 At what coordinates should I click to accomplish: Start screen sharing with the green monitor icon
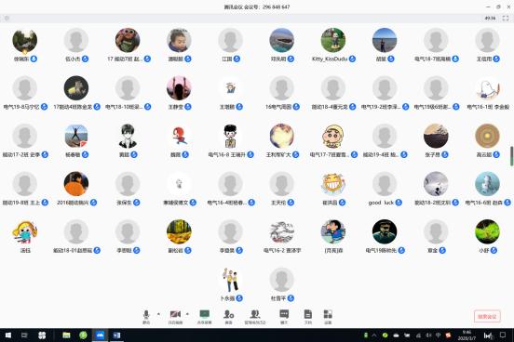coord(205,317)
